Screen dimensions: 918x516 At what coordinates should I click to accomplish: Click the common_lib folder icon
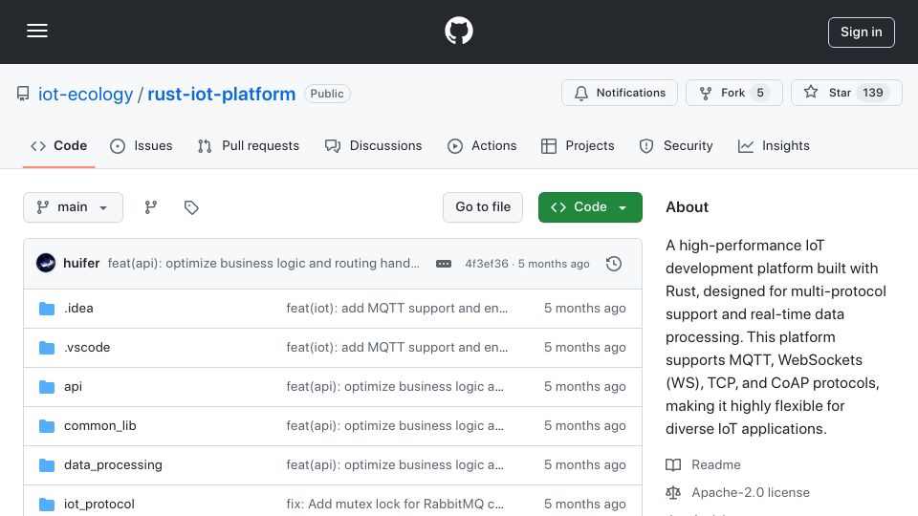[47, 426]
